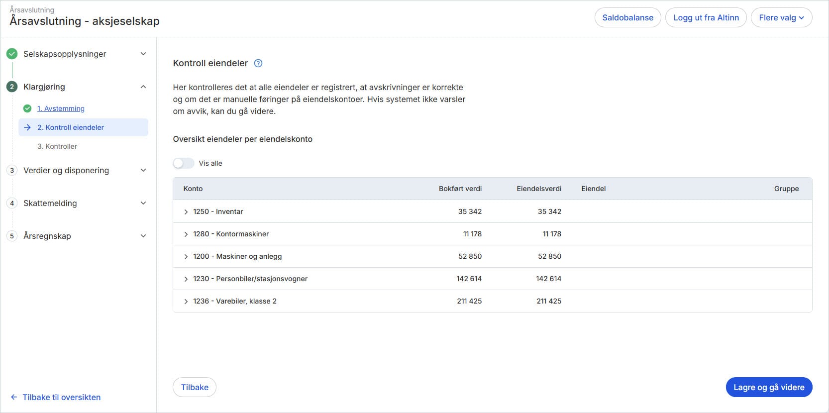Click the Bokført verdi column header
This screenshot has height=413, width=829.
[x=460, y=189]
